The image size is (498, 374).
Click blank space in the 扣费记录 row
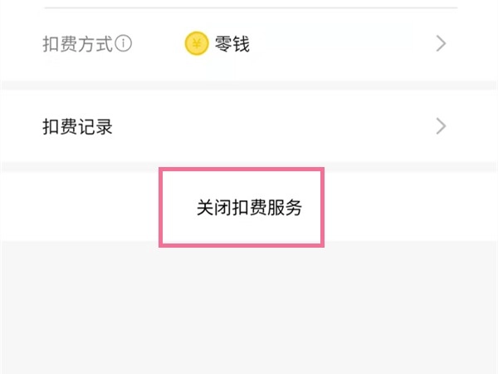click(x=274, y=126)
